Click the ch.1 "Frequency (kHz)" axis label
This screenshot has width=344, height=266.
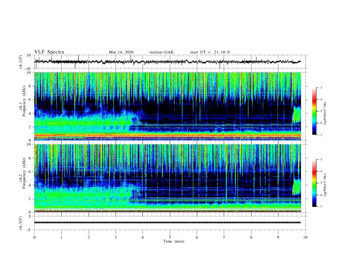tap(24, 101)
